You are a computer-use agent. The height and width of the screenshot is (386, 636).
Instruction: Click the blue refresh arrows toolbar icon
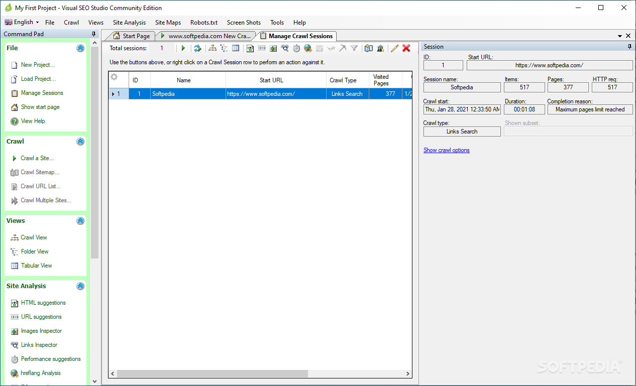tap(197, 48)
